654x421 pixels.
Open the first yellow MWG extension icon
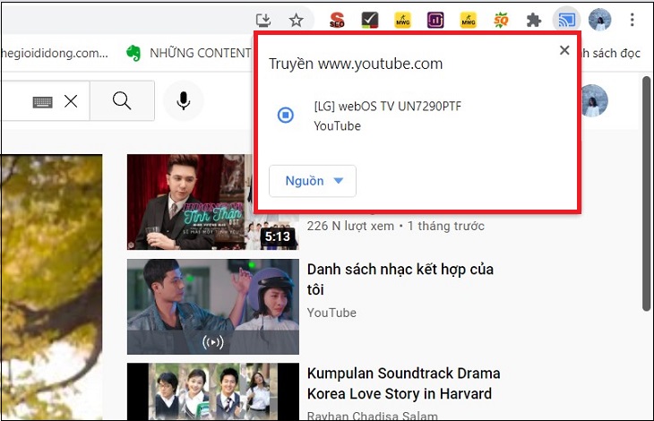click(402, 20)
